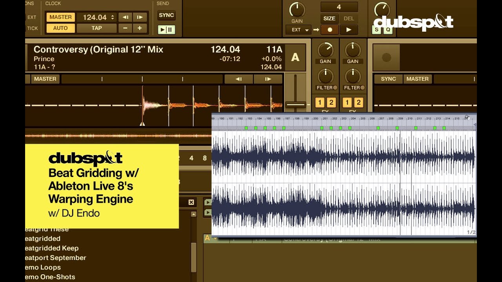The width and height of the screenshot is (502, 282).
Task: Set Deck B as tempo MASTER
Action: click(x=417, y=79)
